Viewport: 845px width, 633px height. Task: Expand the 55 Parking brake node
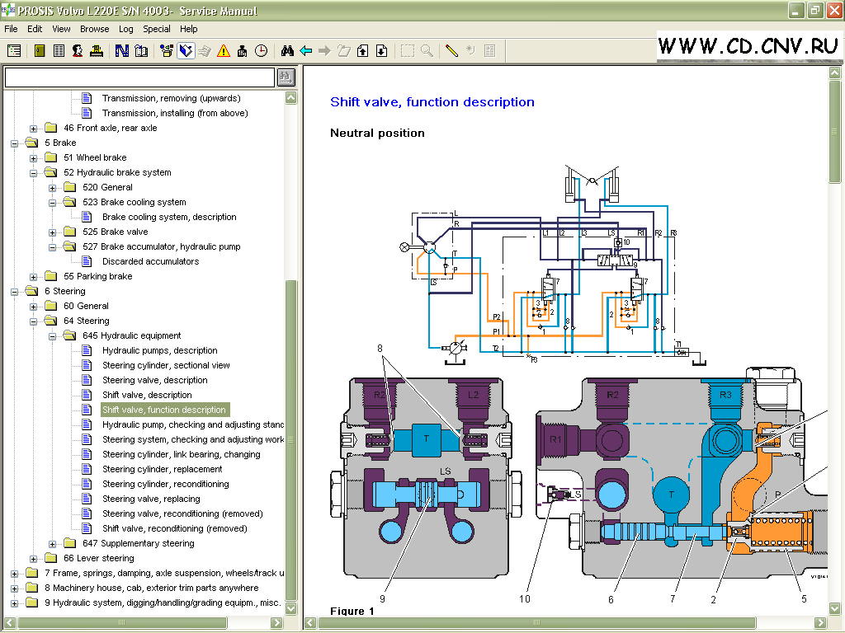click(33, 277)
